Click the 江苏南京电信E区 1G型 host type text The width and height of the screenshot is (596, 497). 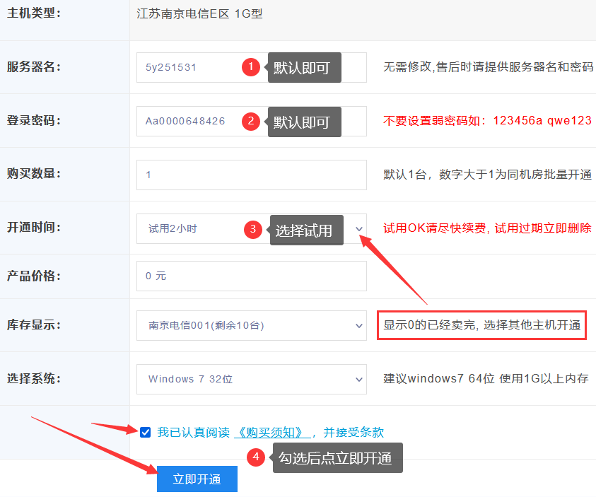tap(199, 13)
